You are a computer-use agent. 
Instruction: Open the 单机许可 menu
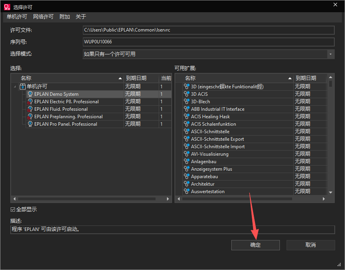[x=17, y=17]
